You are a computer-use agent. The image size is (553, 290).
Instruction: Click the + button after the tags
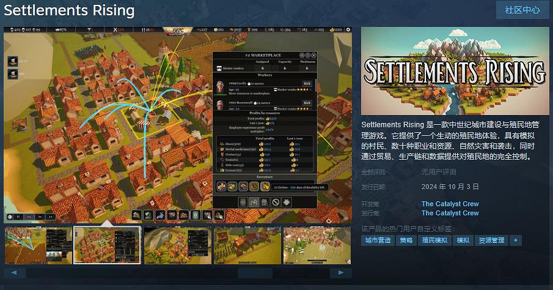coord(516,240)
